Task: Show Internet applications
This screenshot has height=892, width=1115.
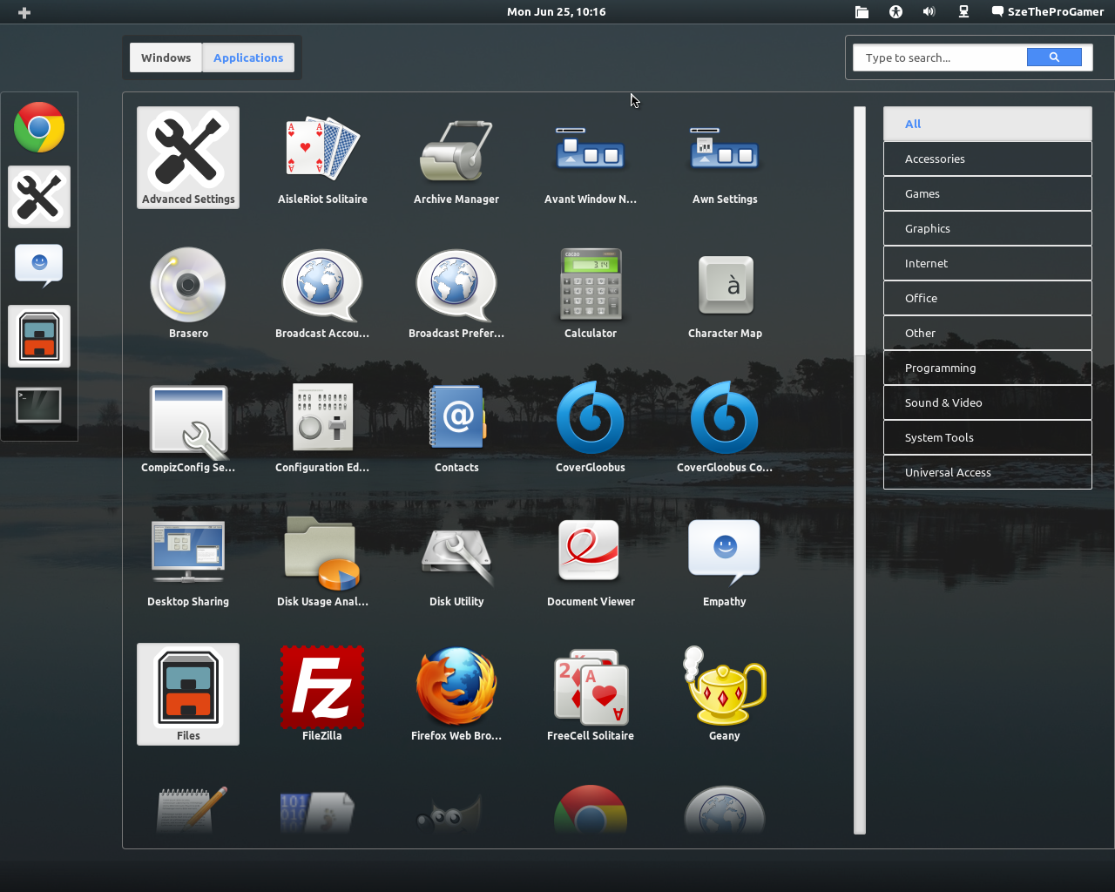Action: click(987, 263)
